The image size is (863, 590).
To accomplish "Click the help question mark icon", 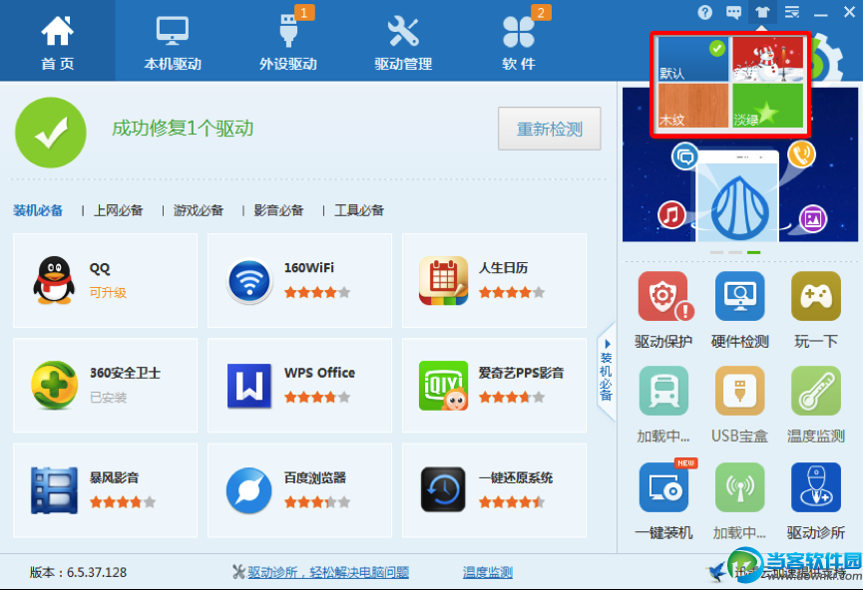I will point(705,12).
